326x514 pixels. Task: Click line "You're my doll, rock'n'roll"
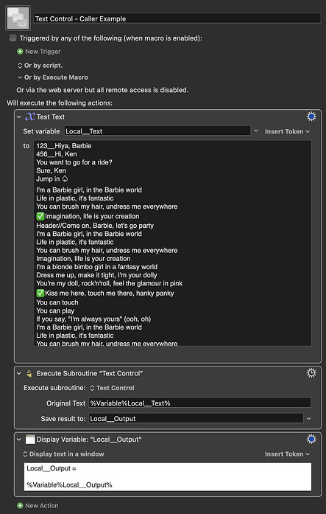pyautogui.click(x=110, y=283)
